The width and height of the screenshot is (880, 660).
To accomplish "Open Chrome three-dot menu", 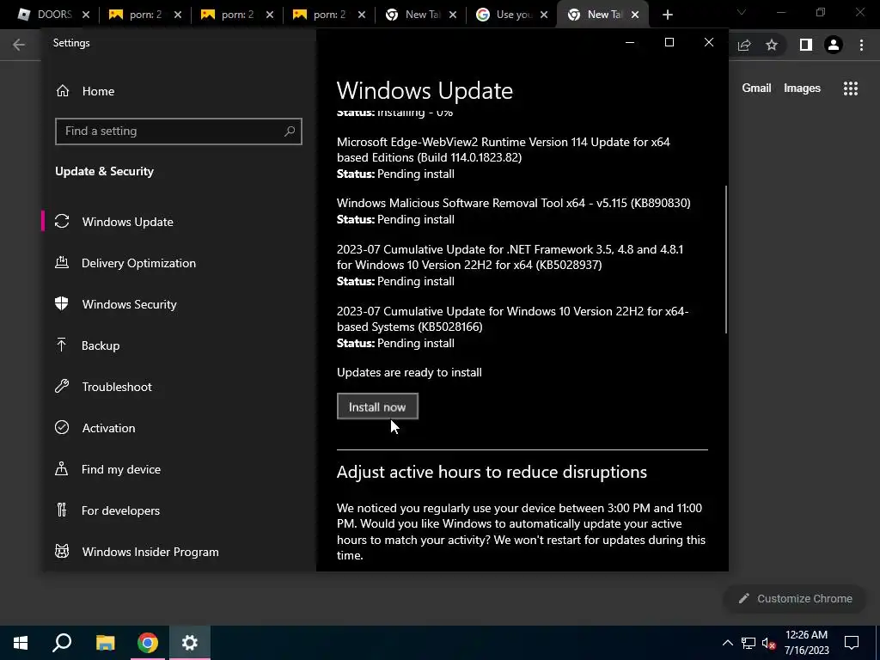I will point(861,45).
